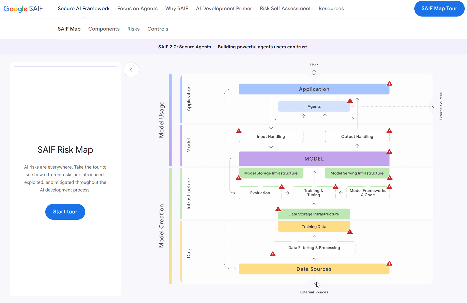The width and height of the screenshot is (467, 303).
Task: Select the MODEL component bar
Action: coord(314,159)
